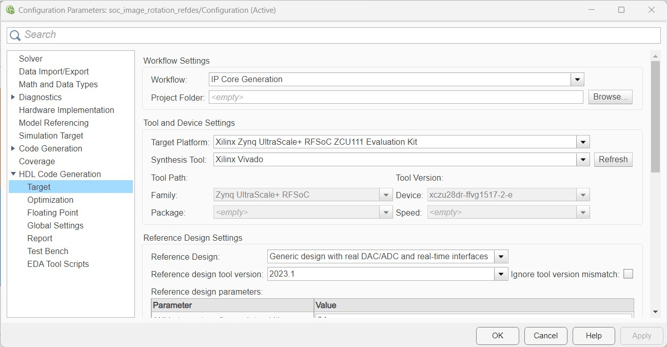Enable Ignore tool version mismatch checkbox
The height and width of the screenshot is (347, 667).
[628, 274]
